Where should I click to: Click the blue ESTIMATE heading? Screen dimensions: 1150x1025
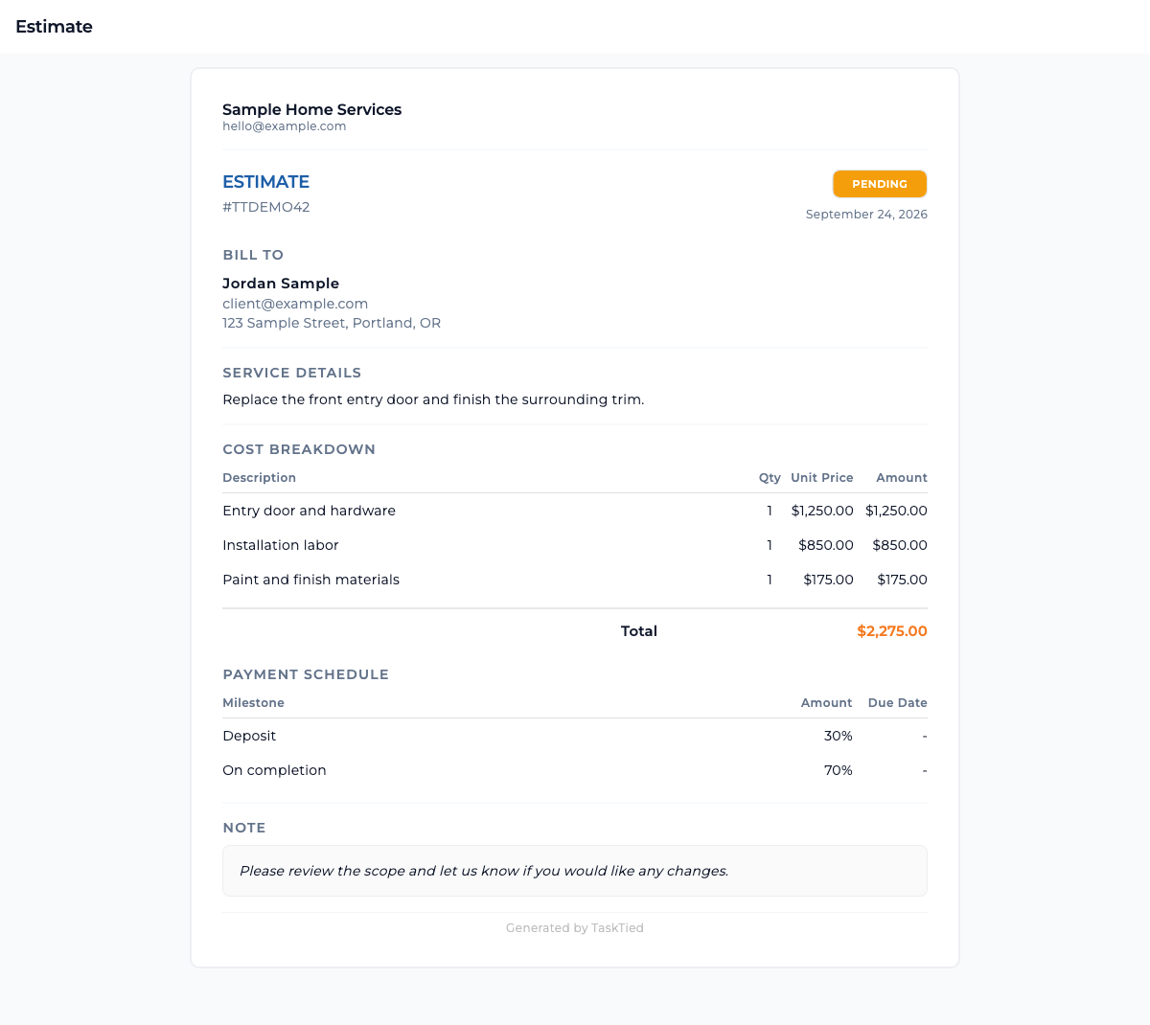265,182
